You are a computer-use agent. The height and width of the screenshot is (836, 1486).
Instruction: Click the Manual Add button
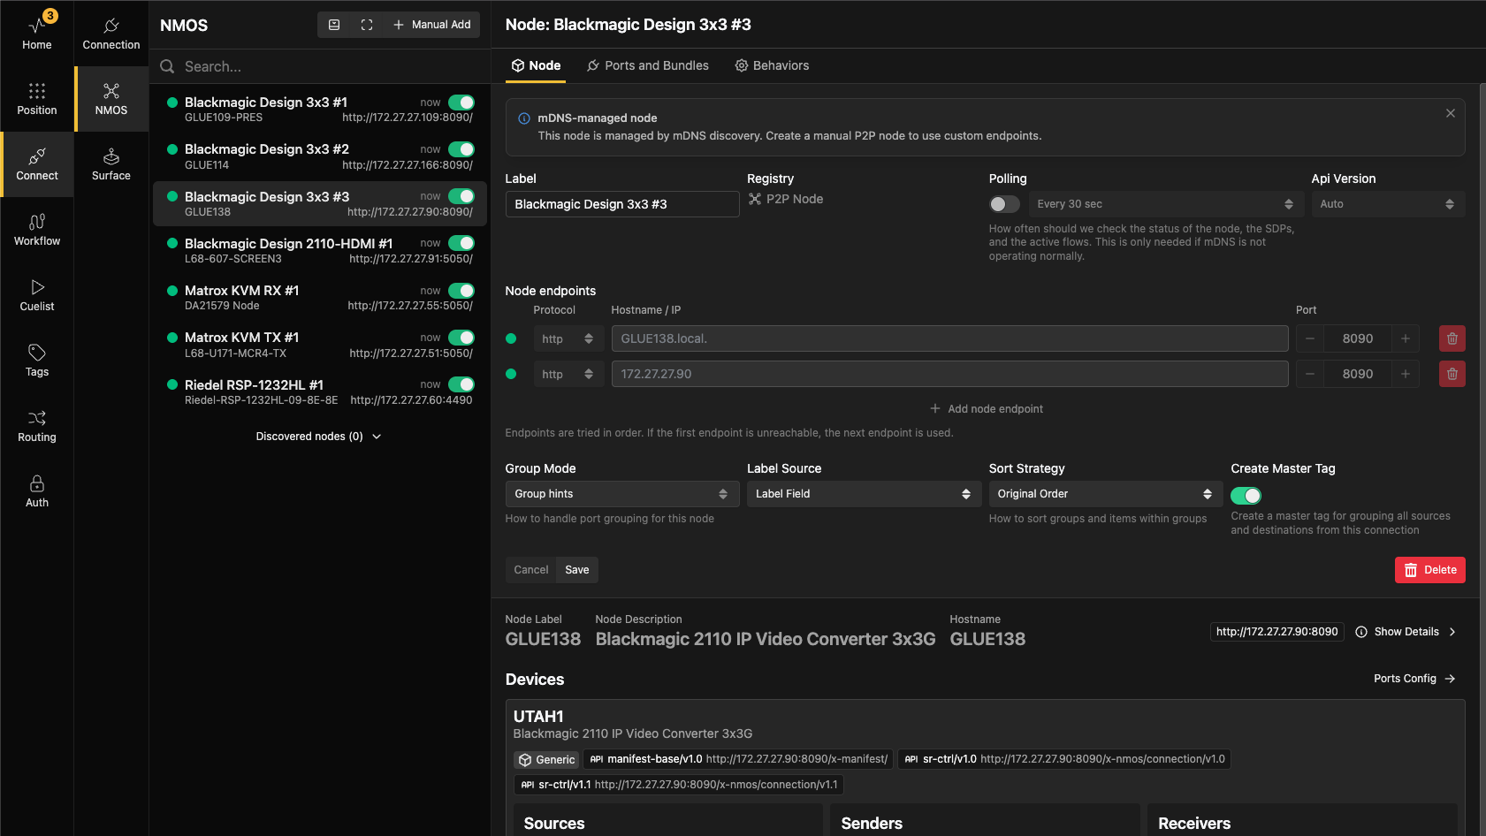point(431,25)
